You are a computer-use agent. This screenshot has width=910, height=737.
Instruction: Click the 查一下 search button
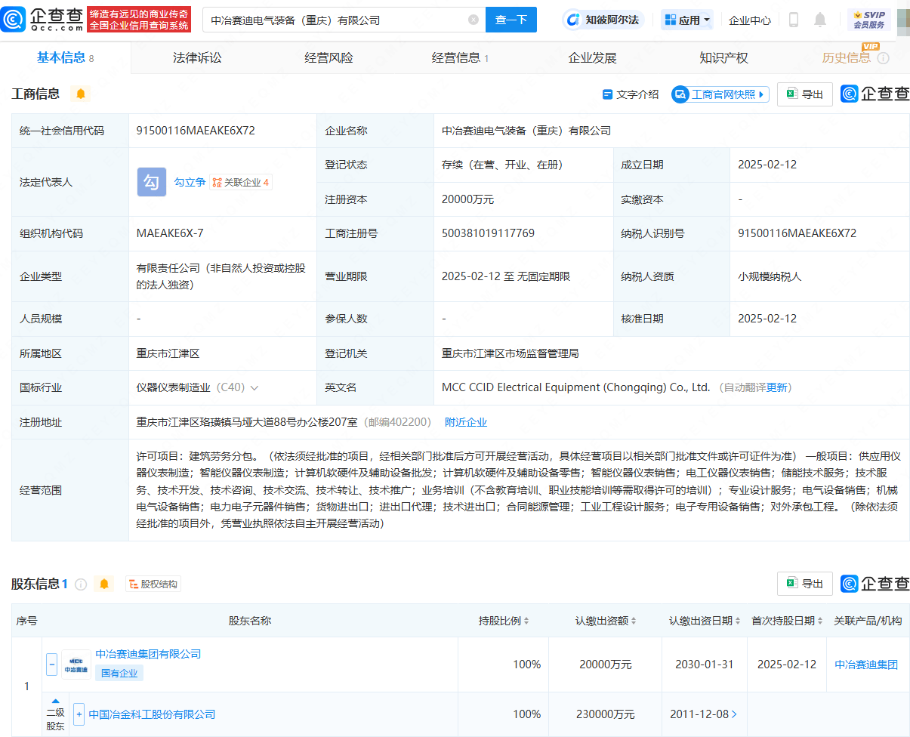tap(511, 20)
